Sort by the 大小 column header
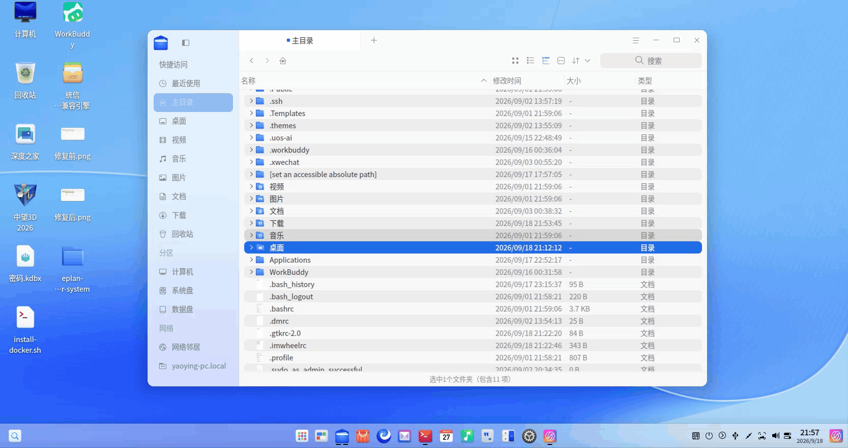This screenshot has height=448, width=848. point(600,80)
